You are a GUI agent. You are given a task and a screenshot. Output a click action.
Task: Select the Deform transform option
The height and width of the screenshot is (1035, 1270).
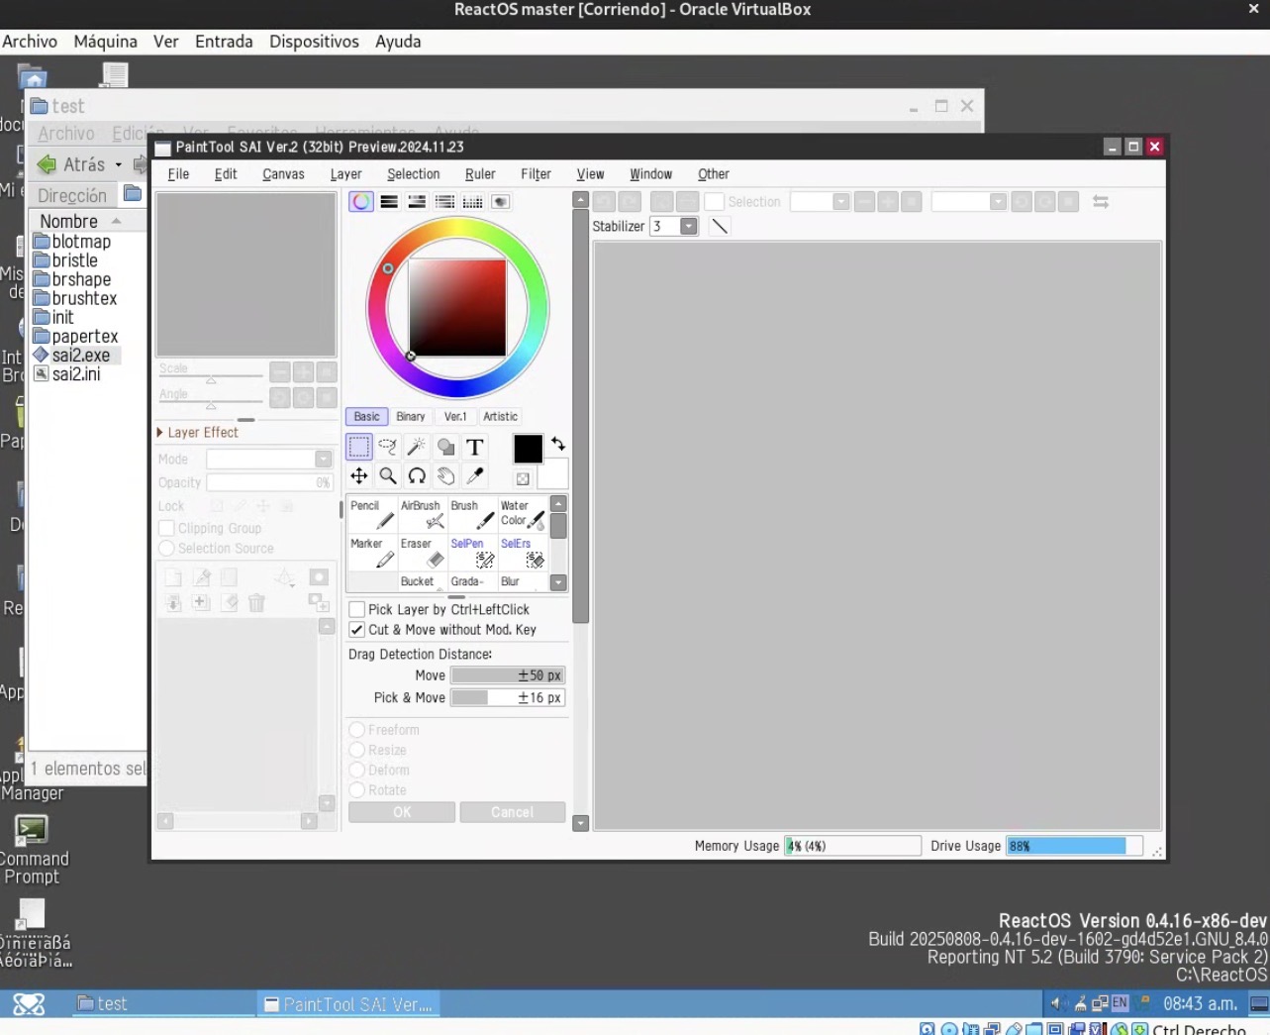(x=357, y=771)
